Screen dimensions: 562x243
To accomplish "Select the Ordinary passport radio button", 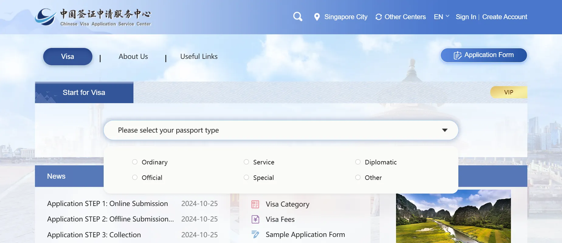I will (x=135, y=162).
